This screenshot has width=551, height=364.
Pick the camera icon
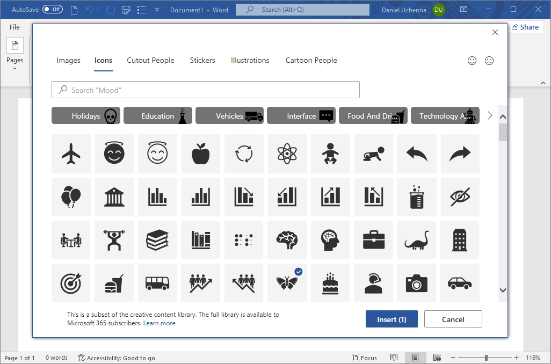416,282
